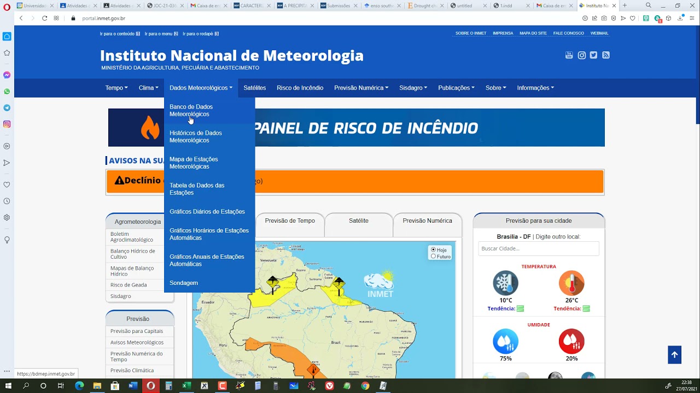Open Excel from the Windows taskbar
700x393 pixels.
point(186,386)
